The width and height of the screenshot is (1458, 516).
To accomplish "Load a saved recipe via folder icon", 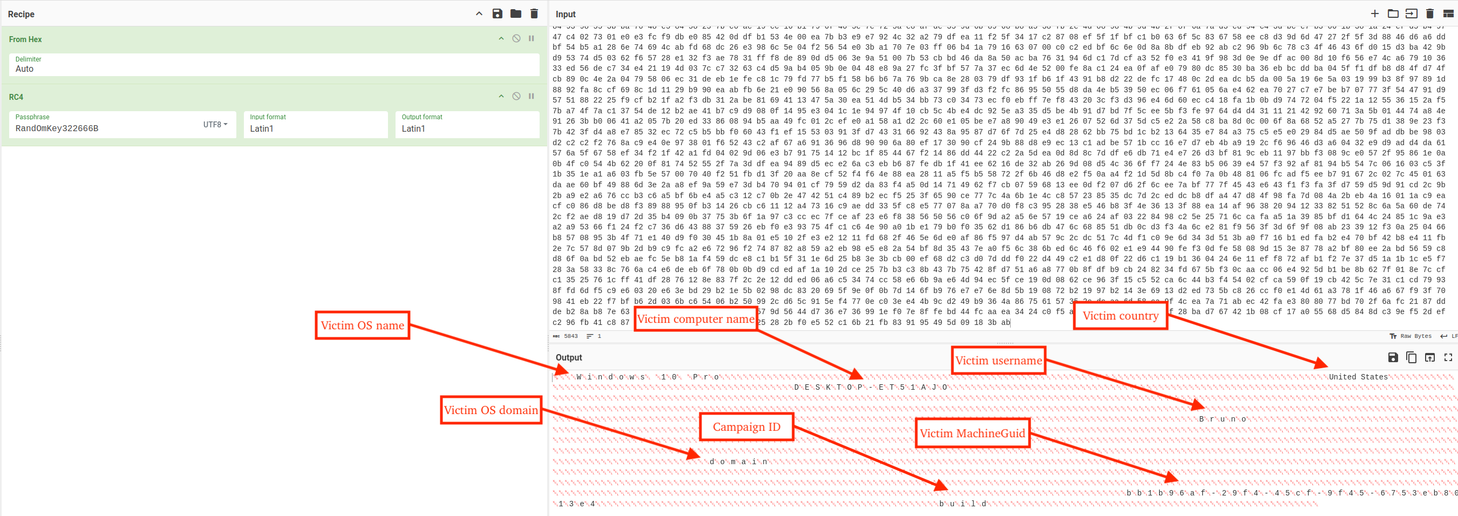I will click(515, 13).
